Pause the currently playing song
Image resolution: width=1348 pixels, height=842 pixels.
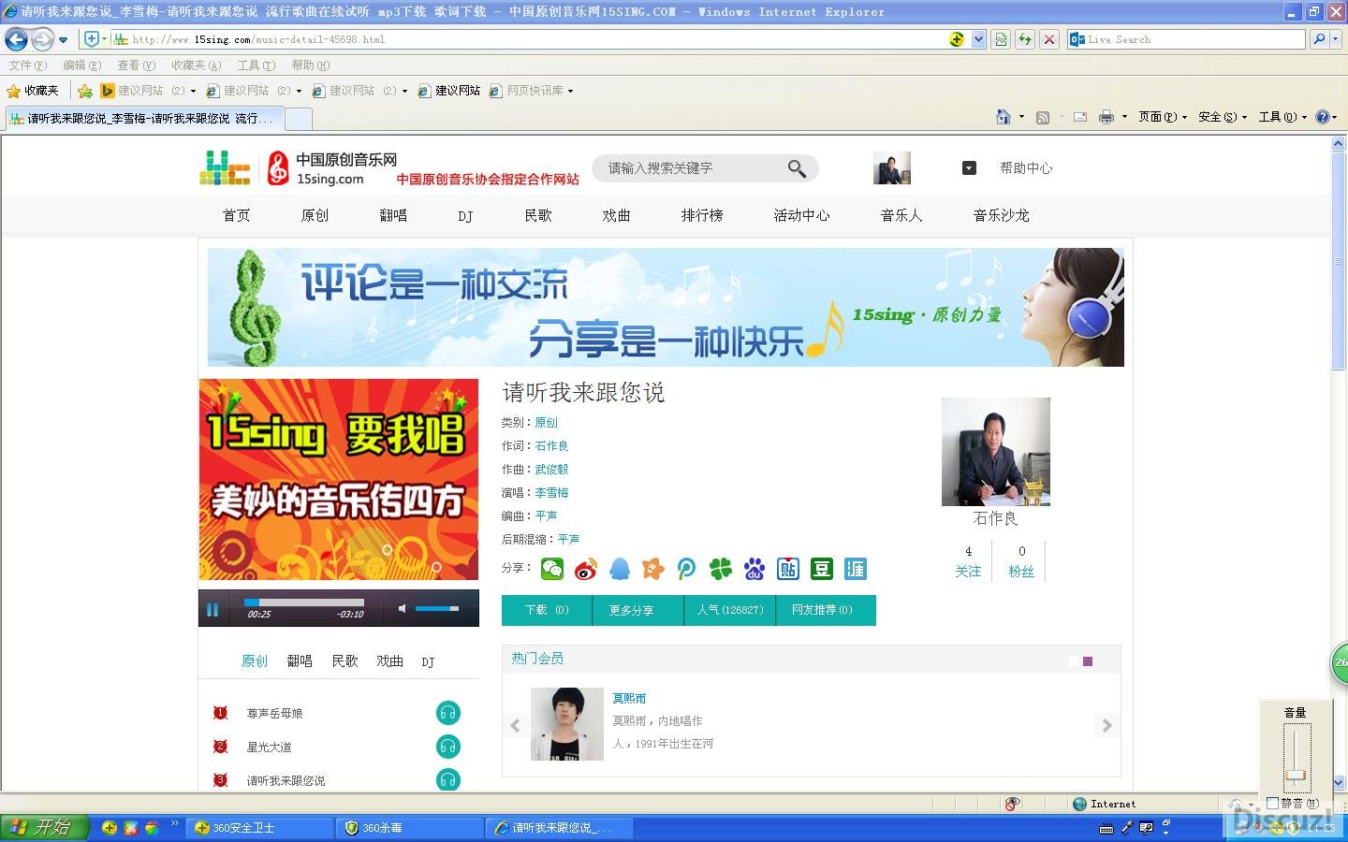(x=212, y=610)
